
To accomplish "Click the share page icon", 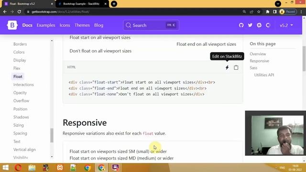I will (251, 11).
